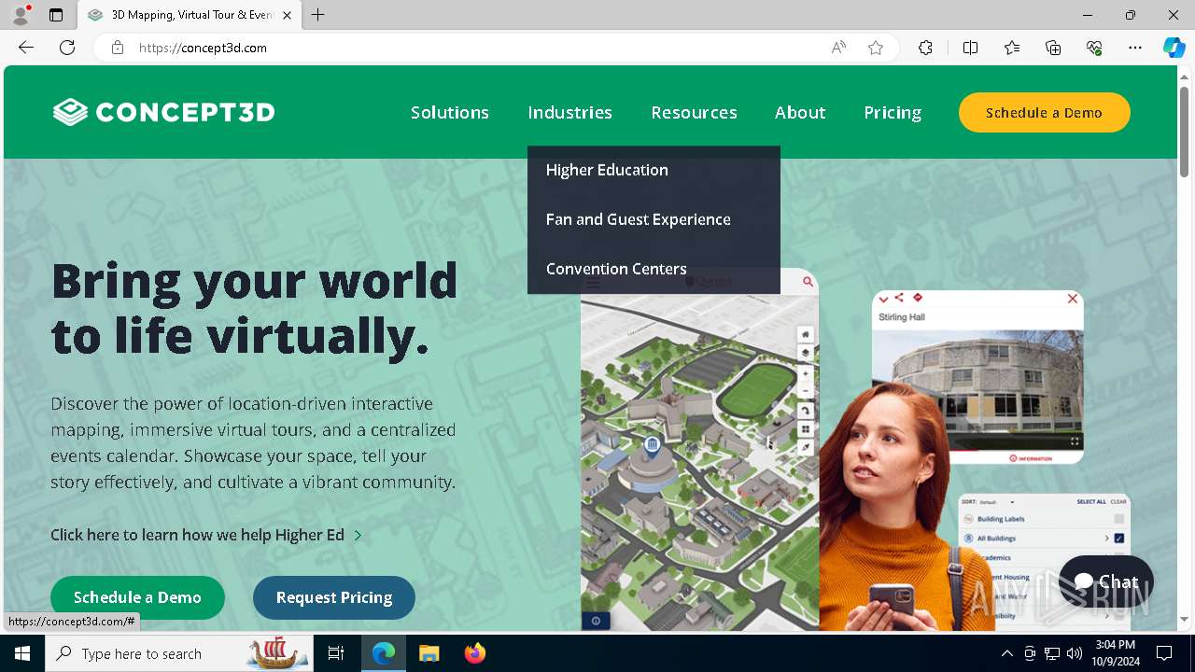Open the notifications center

pos(1164,653)
